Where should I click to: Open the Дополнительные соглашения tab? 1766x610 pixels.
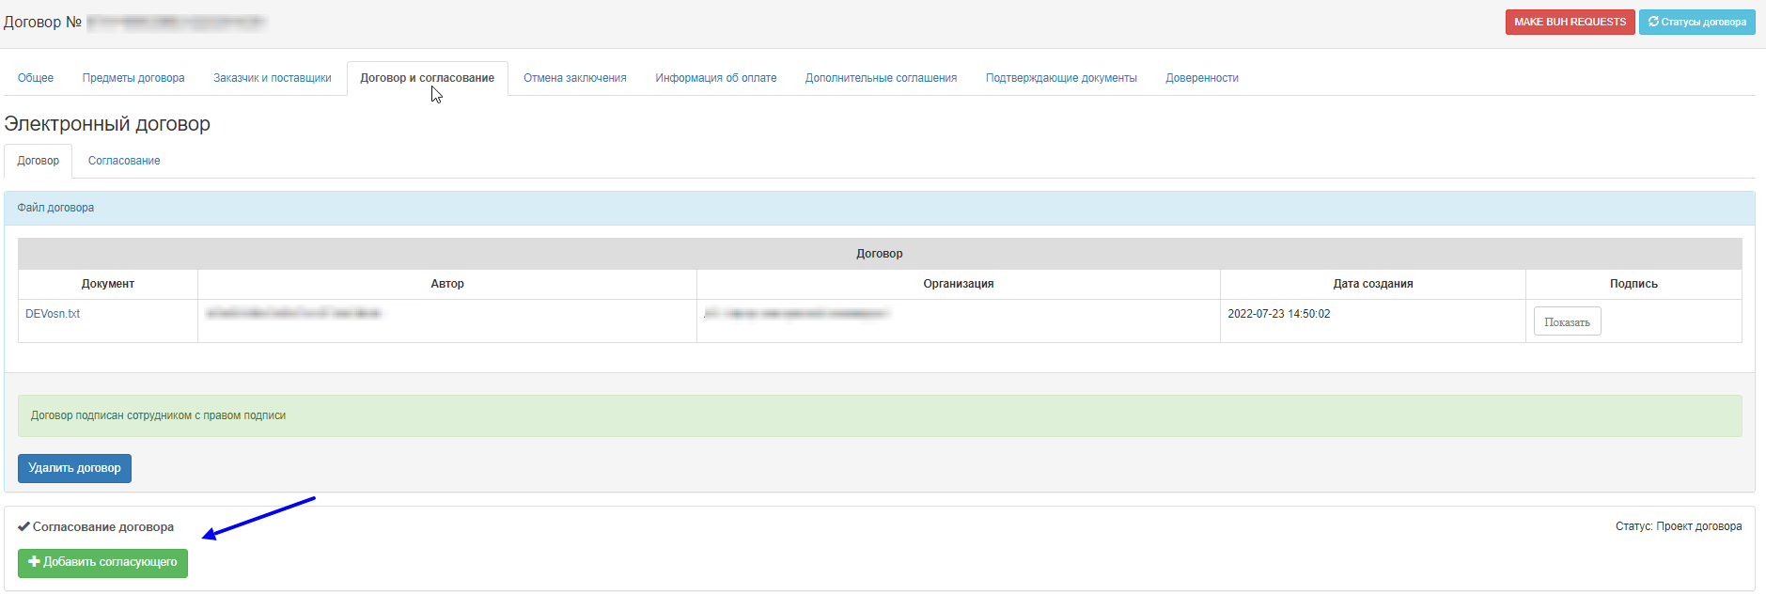[881, 78]
